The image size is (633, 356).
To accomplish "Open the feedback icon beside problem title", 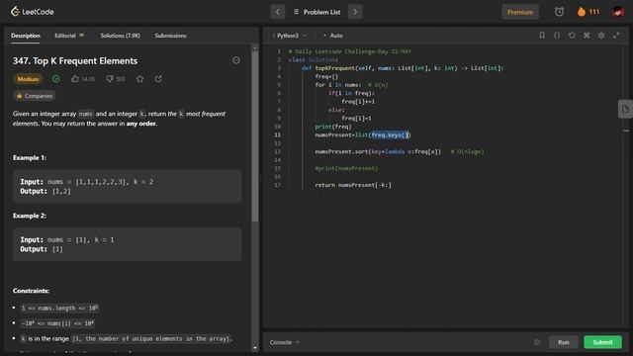I will click(x=236, y=60).
